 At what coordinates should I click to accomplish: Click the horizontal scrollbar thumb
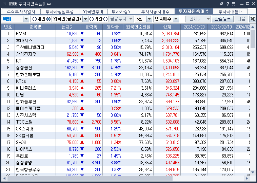pyautogui.click(x=90, y=178)
